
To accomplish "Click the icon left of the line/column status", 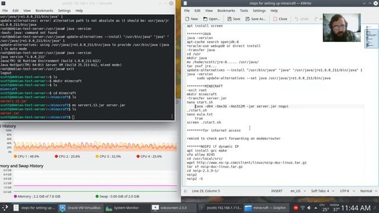I will point(185,191).
